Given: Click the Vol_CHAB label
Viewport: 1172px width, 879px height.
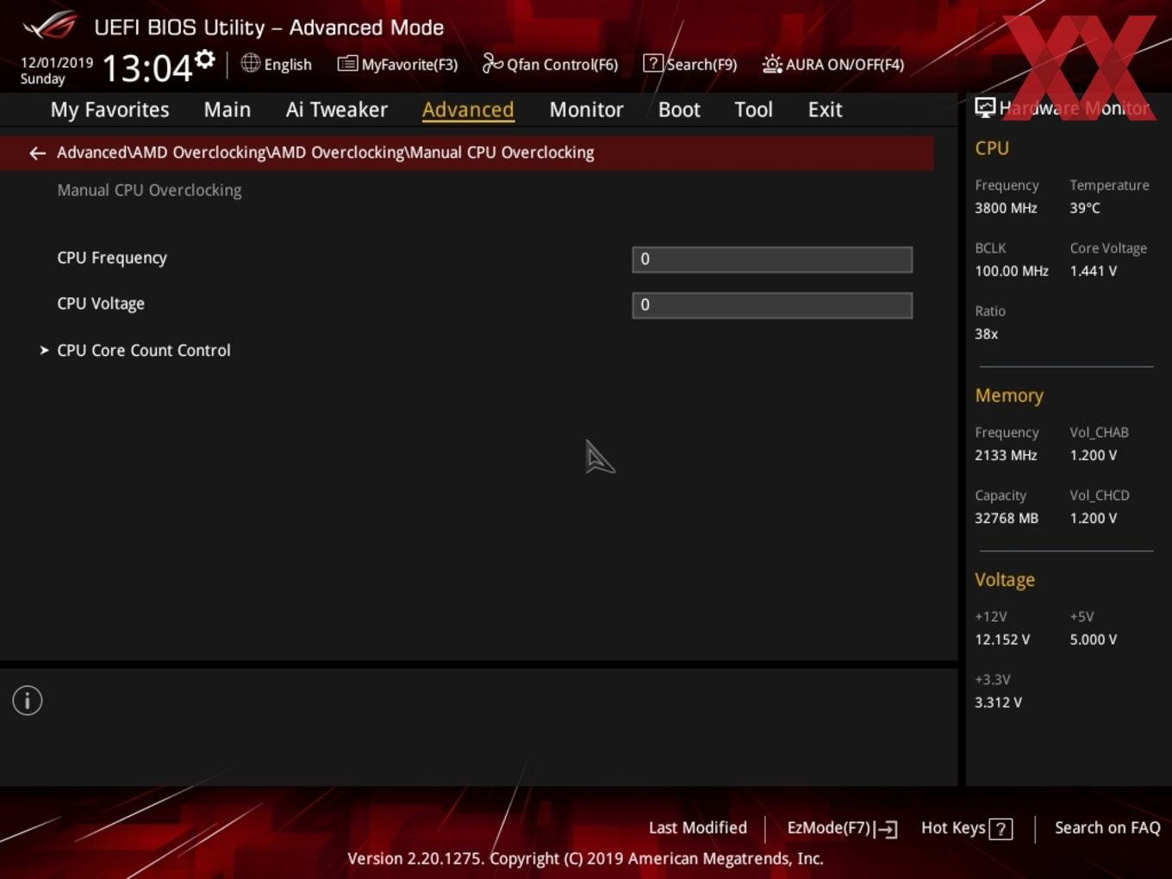Looking at the screenshot, I should (x=1099, y=433).
